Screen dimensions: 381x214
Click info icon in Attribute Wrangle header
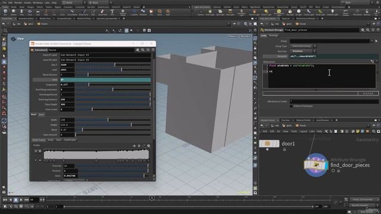pyautogui.click(x=373, y=30)
